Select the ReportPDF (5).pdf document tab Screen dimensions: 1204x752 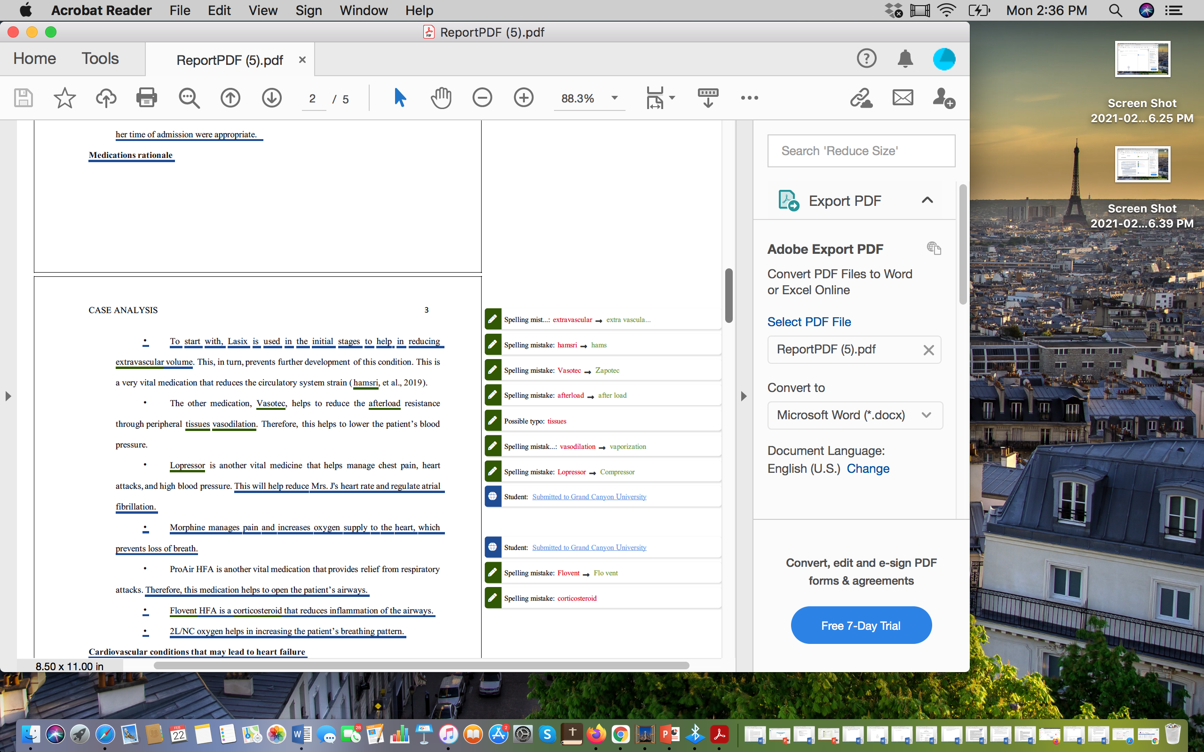(x=230, y=60)
